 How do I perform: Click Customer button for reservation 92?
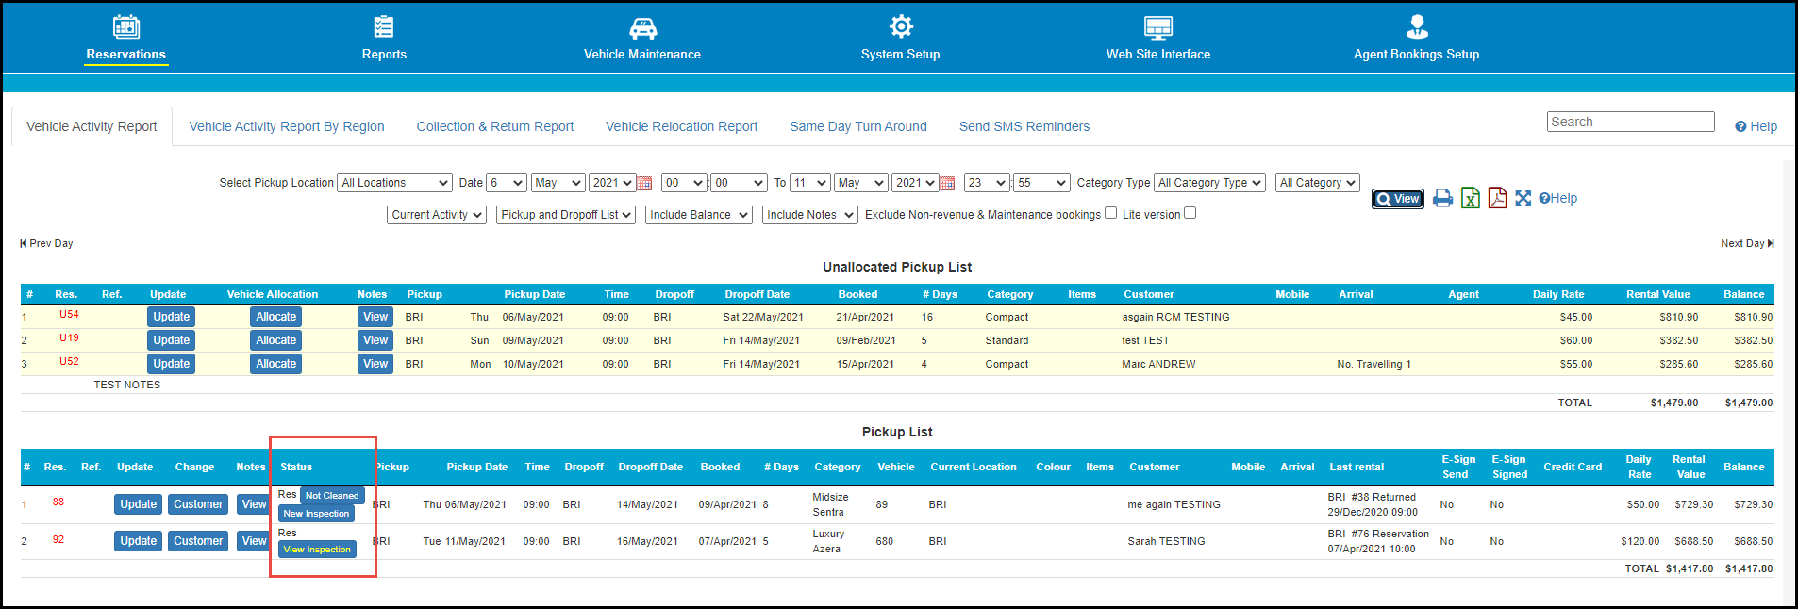[198, 541]
